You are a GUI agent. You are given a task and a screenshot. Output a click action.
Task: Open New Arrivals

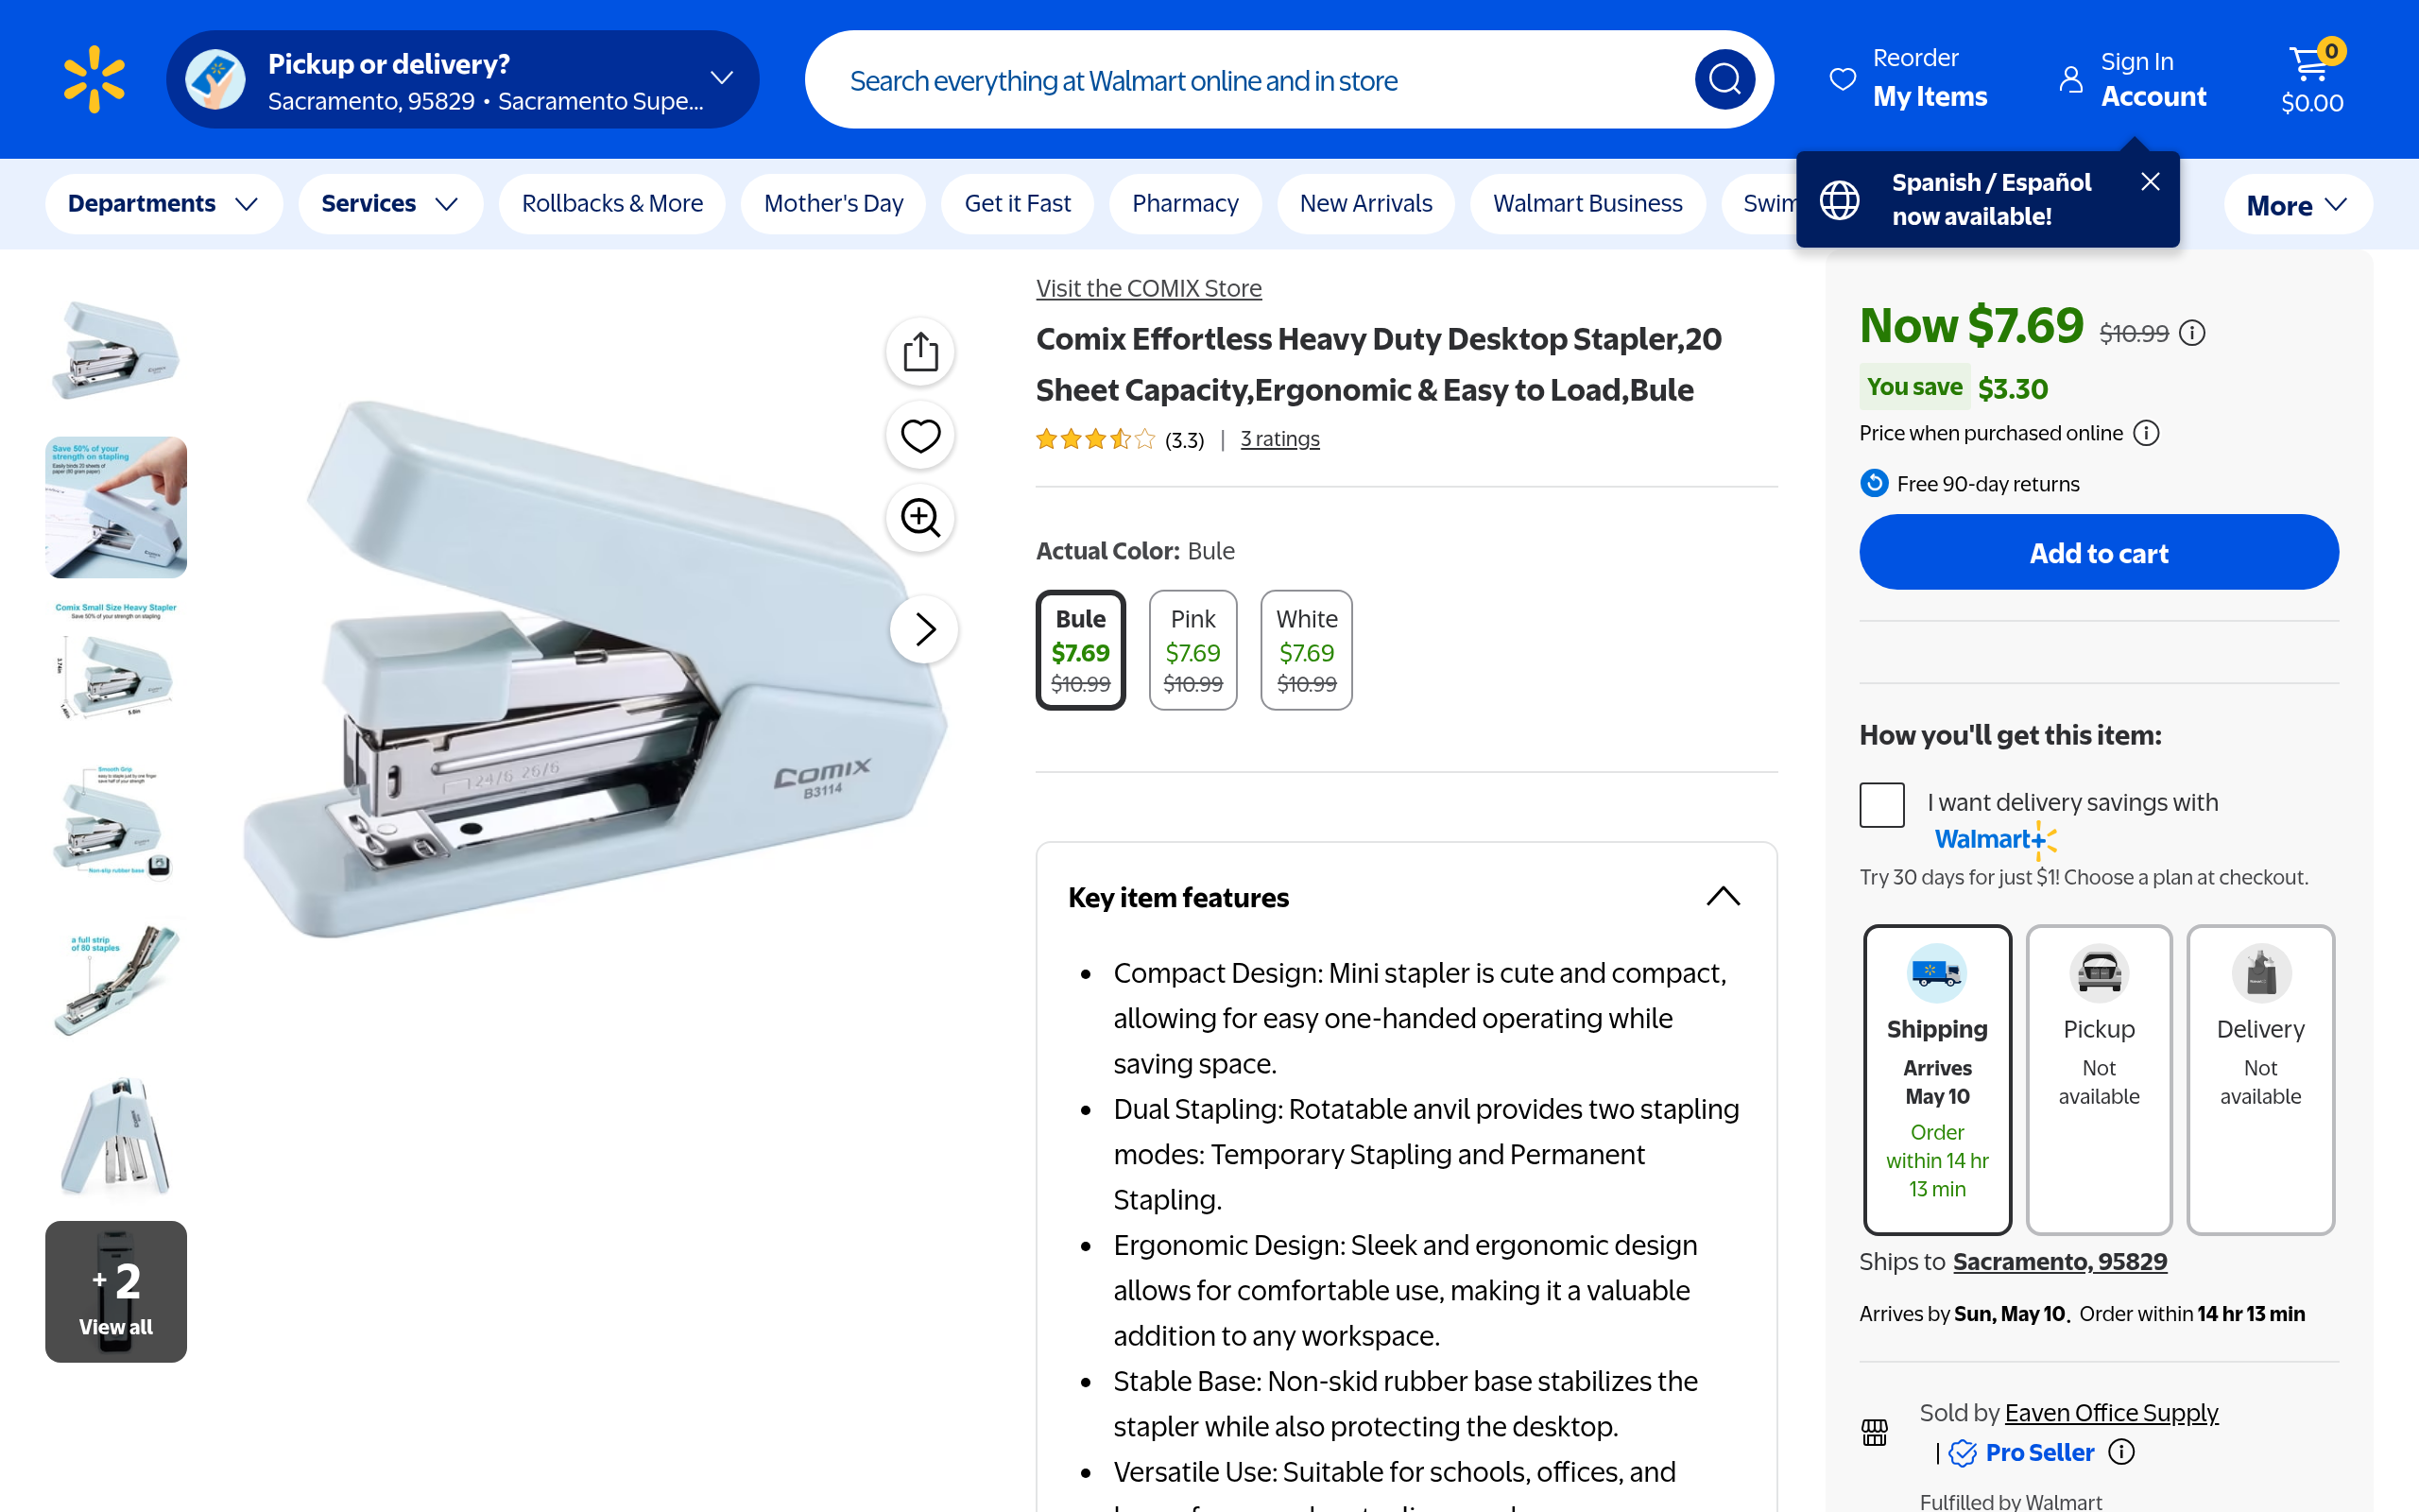1366,204
